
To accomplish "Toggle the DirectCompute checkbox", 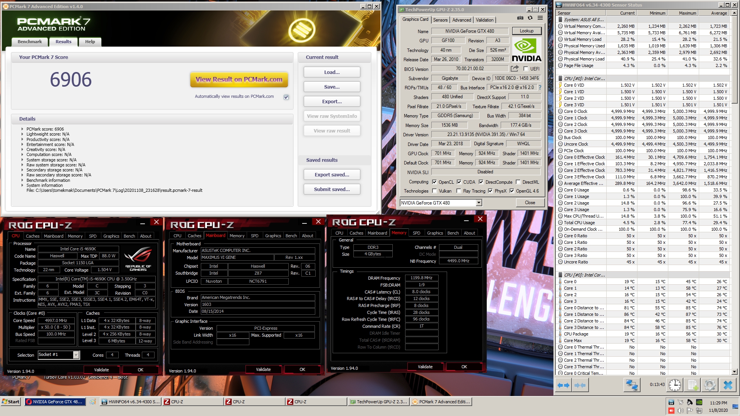I will 481,182.
